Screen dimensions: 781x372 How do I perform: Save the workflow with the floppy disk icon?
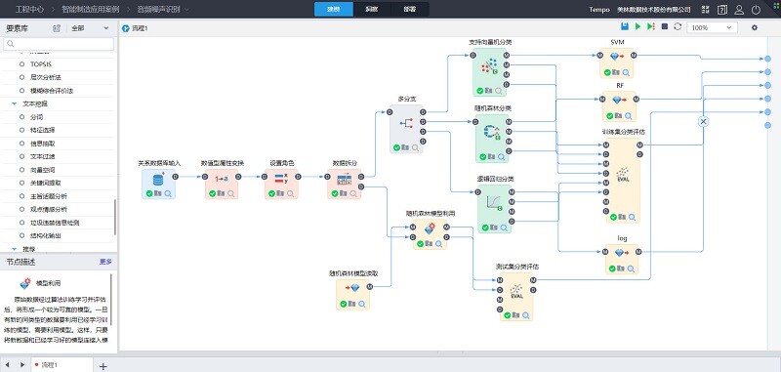[625, 27]
